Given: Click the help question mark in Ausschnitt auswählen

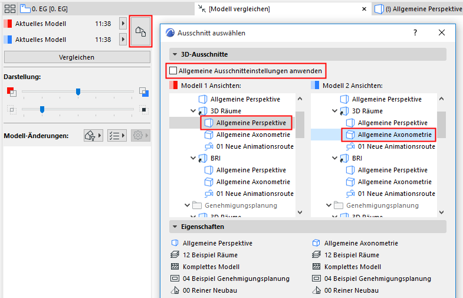Looking at the screenshot, I should point(415,32).
